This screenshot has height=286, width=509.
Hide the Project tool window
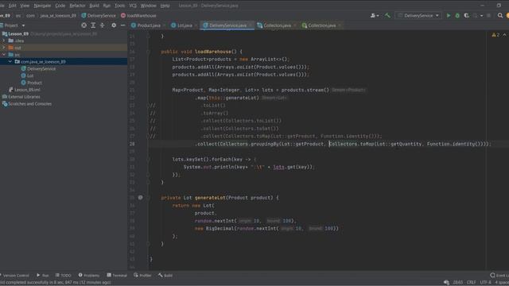point(122,25)
